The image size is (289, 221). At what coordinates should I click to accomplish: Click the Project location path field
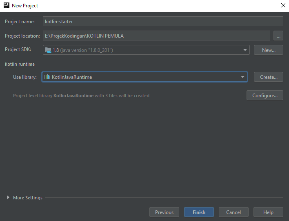click(x=156, y=36)
